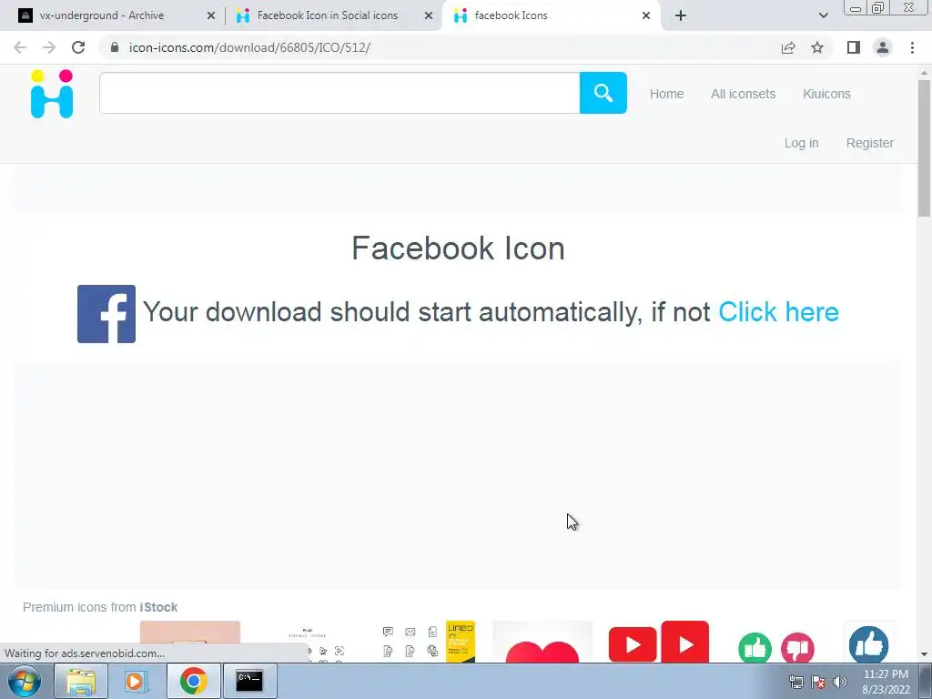
Task: Click the icon-icons site logo
Action: click(52, 94)
